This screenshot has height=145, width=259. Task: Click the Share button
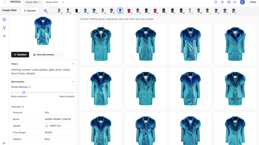pyautogui.click(x=253, y=2)
